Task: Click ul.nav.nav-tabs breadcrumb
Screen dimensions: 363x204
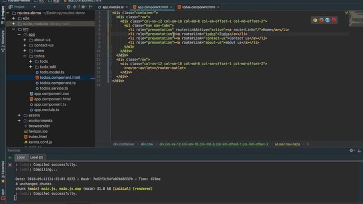Action: click(288, 144)
